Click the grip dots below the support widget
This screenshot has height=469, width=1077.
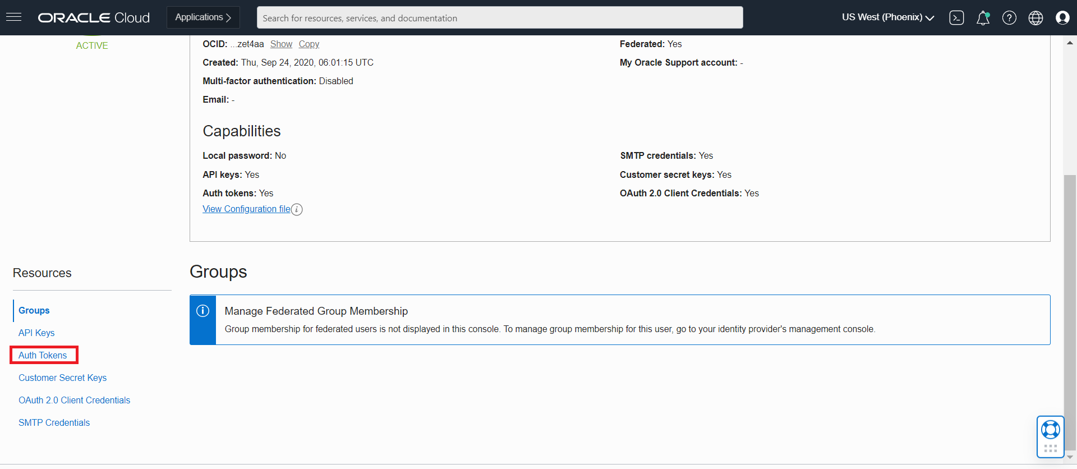[1050, 448]
